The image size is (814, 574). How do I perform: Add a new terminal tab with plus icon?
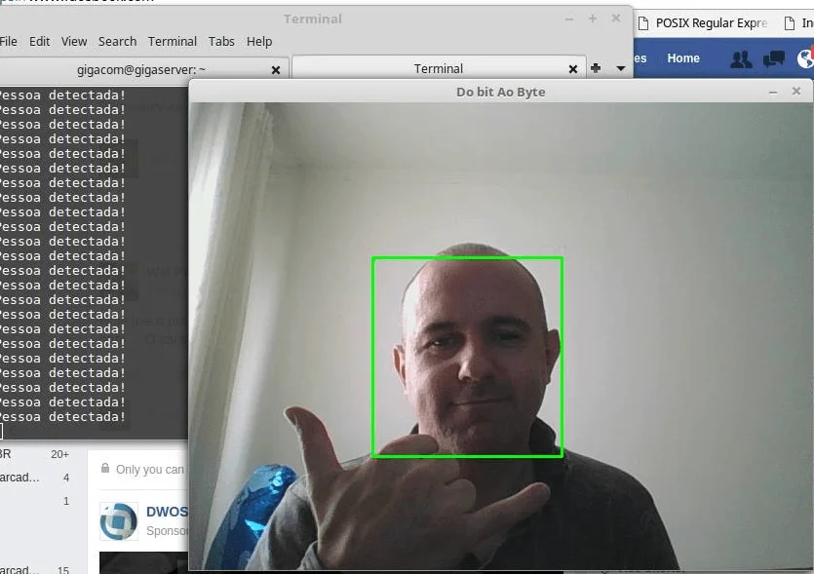(596, 68)
